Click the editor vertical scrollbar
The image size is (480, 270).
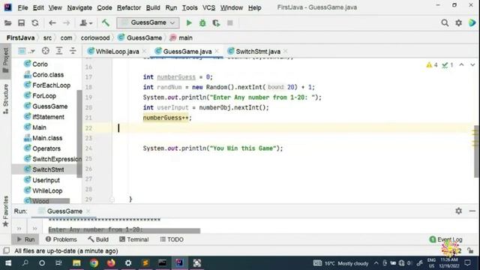click(477, 151)
